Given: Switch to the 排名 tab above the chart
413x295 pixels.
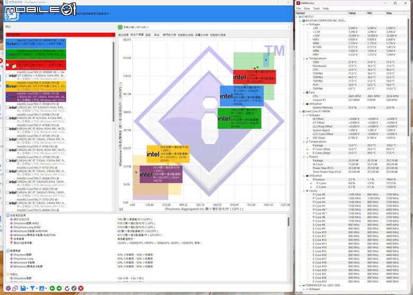Looking at the screenshot, I should 157,35.
